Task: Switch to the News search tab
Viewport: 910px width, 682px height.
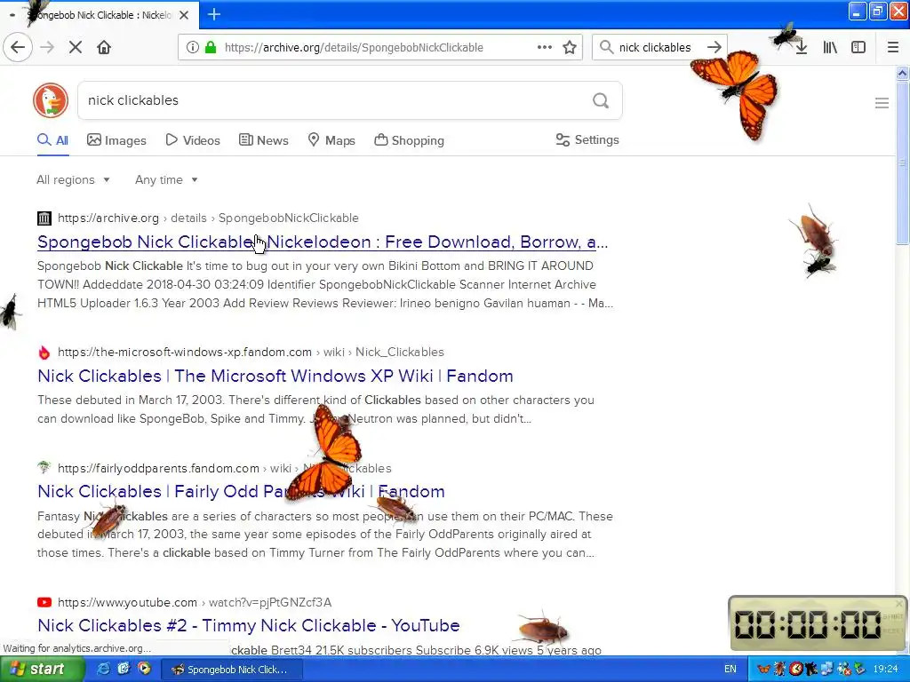Action: pos(263,140)
